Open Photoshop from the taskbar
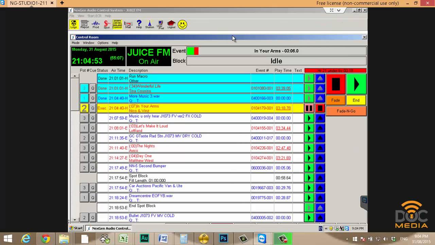Screen dimensions: 435x245 pos(224,239)
